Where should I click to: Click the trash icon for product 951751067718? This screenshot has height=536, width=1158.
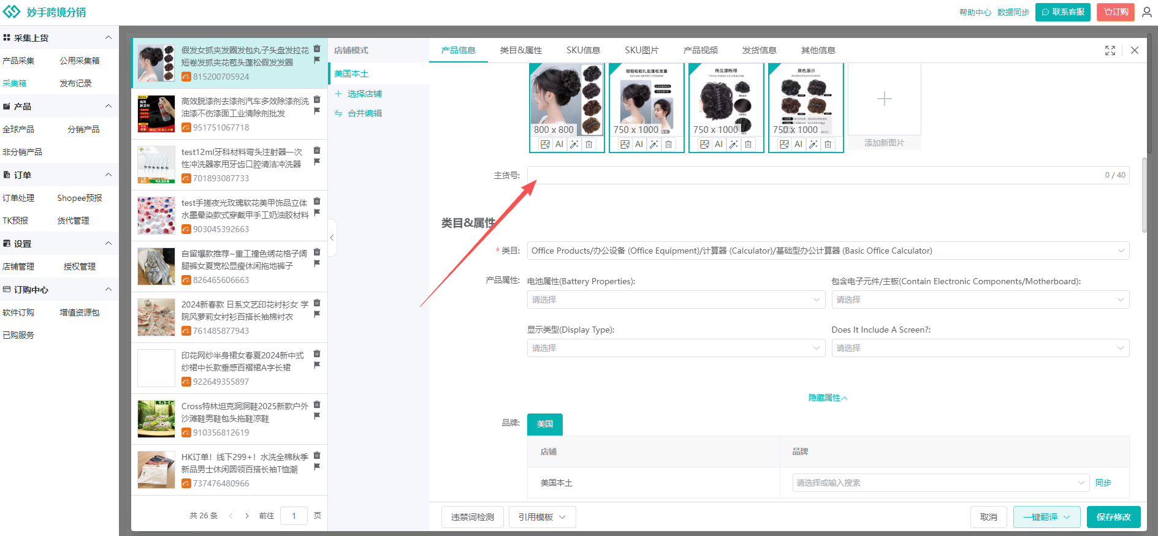[x=317, y=99]
